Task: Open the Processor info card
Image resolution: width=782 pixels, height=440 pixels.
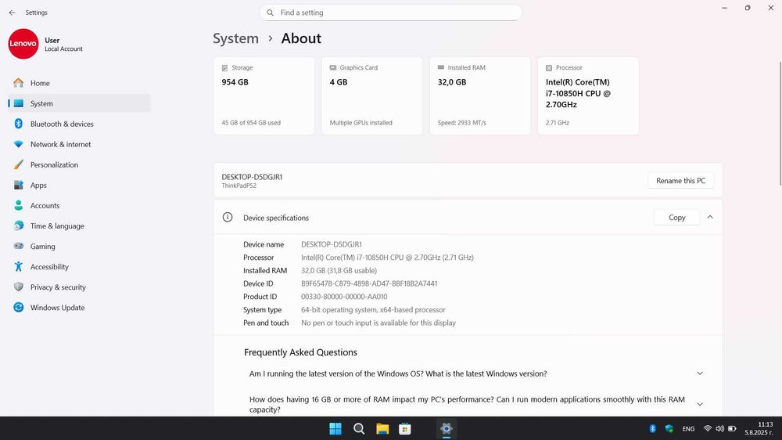Action: (589, 96)
